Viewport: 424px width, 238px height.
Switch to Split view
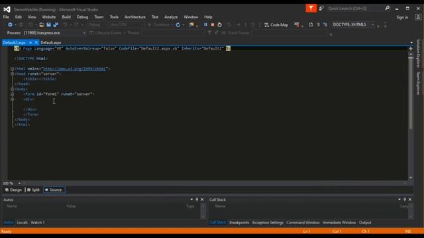[x=33, y=190]
